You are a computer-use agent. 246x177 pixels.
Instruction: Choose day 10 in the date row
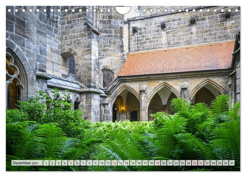click(x=102, y=163)
